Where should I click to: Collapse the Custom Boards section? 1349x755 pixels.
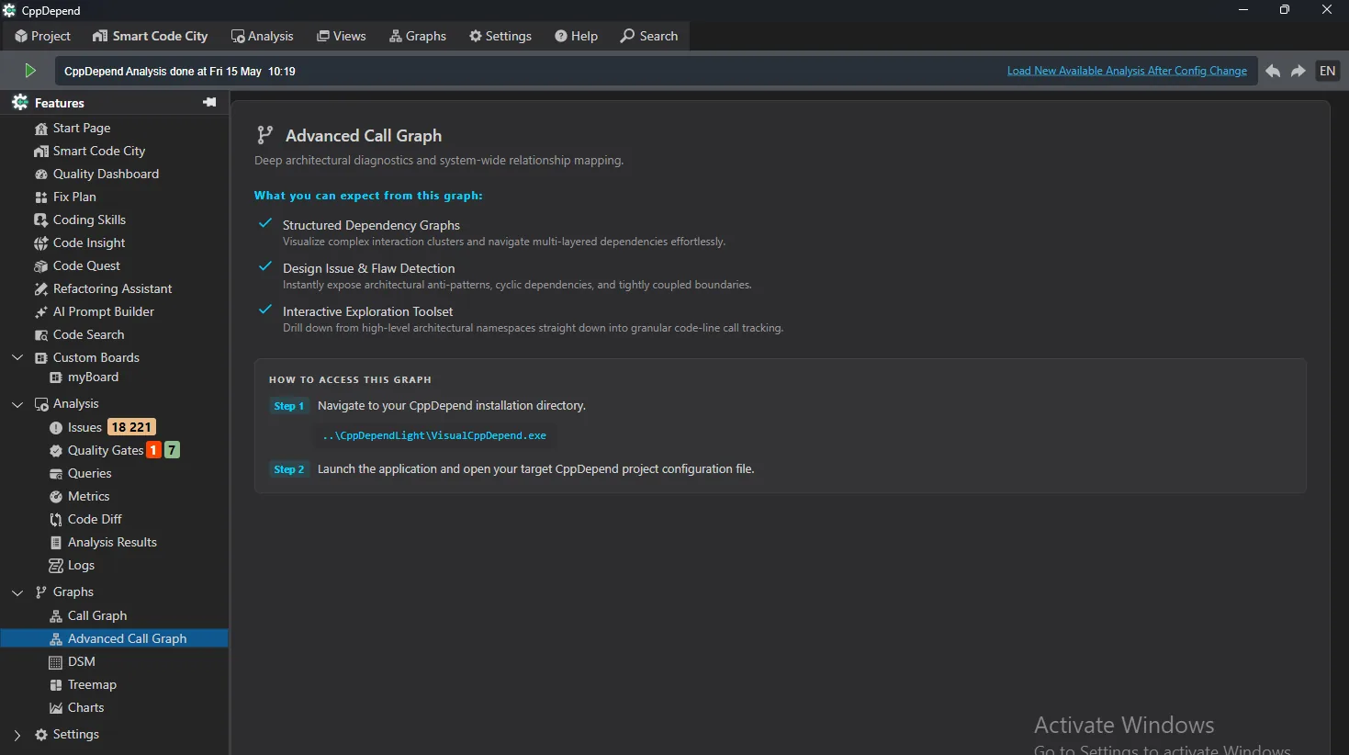(x=17, y=357)
